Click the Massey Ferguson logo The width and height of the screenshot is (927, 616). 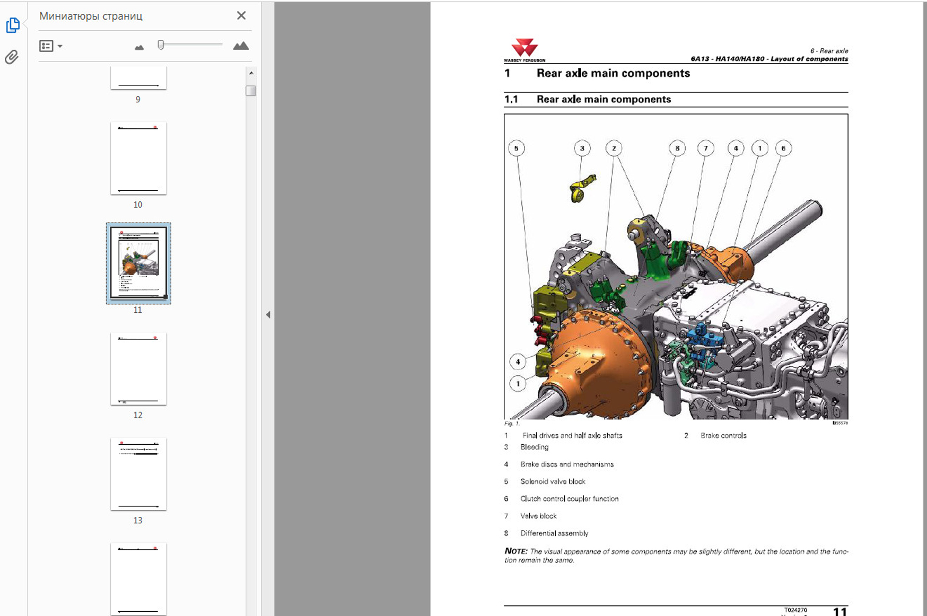point(524,50)
